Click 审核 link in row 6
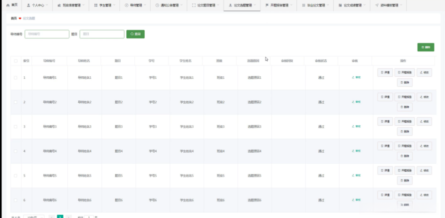The height and width of the screenshot is (218, 445). (356, 200)
